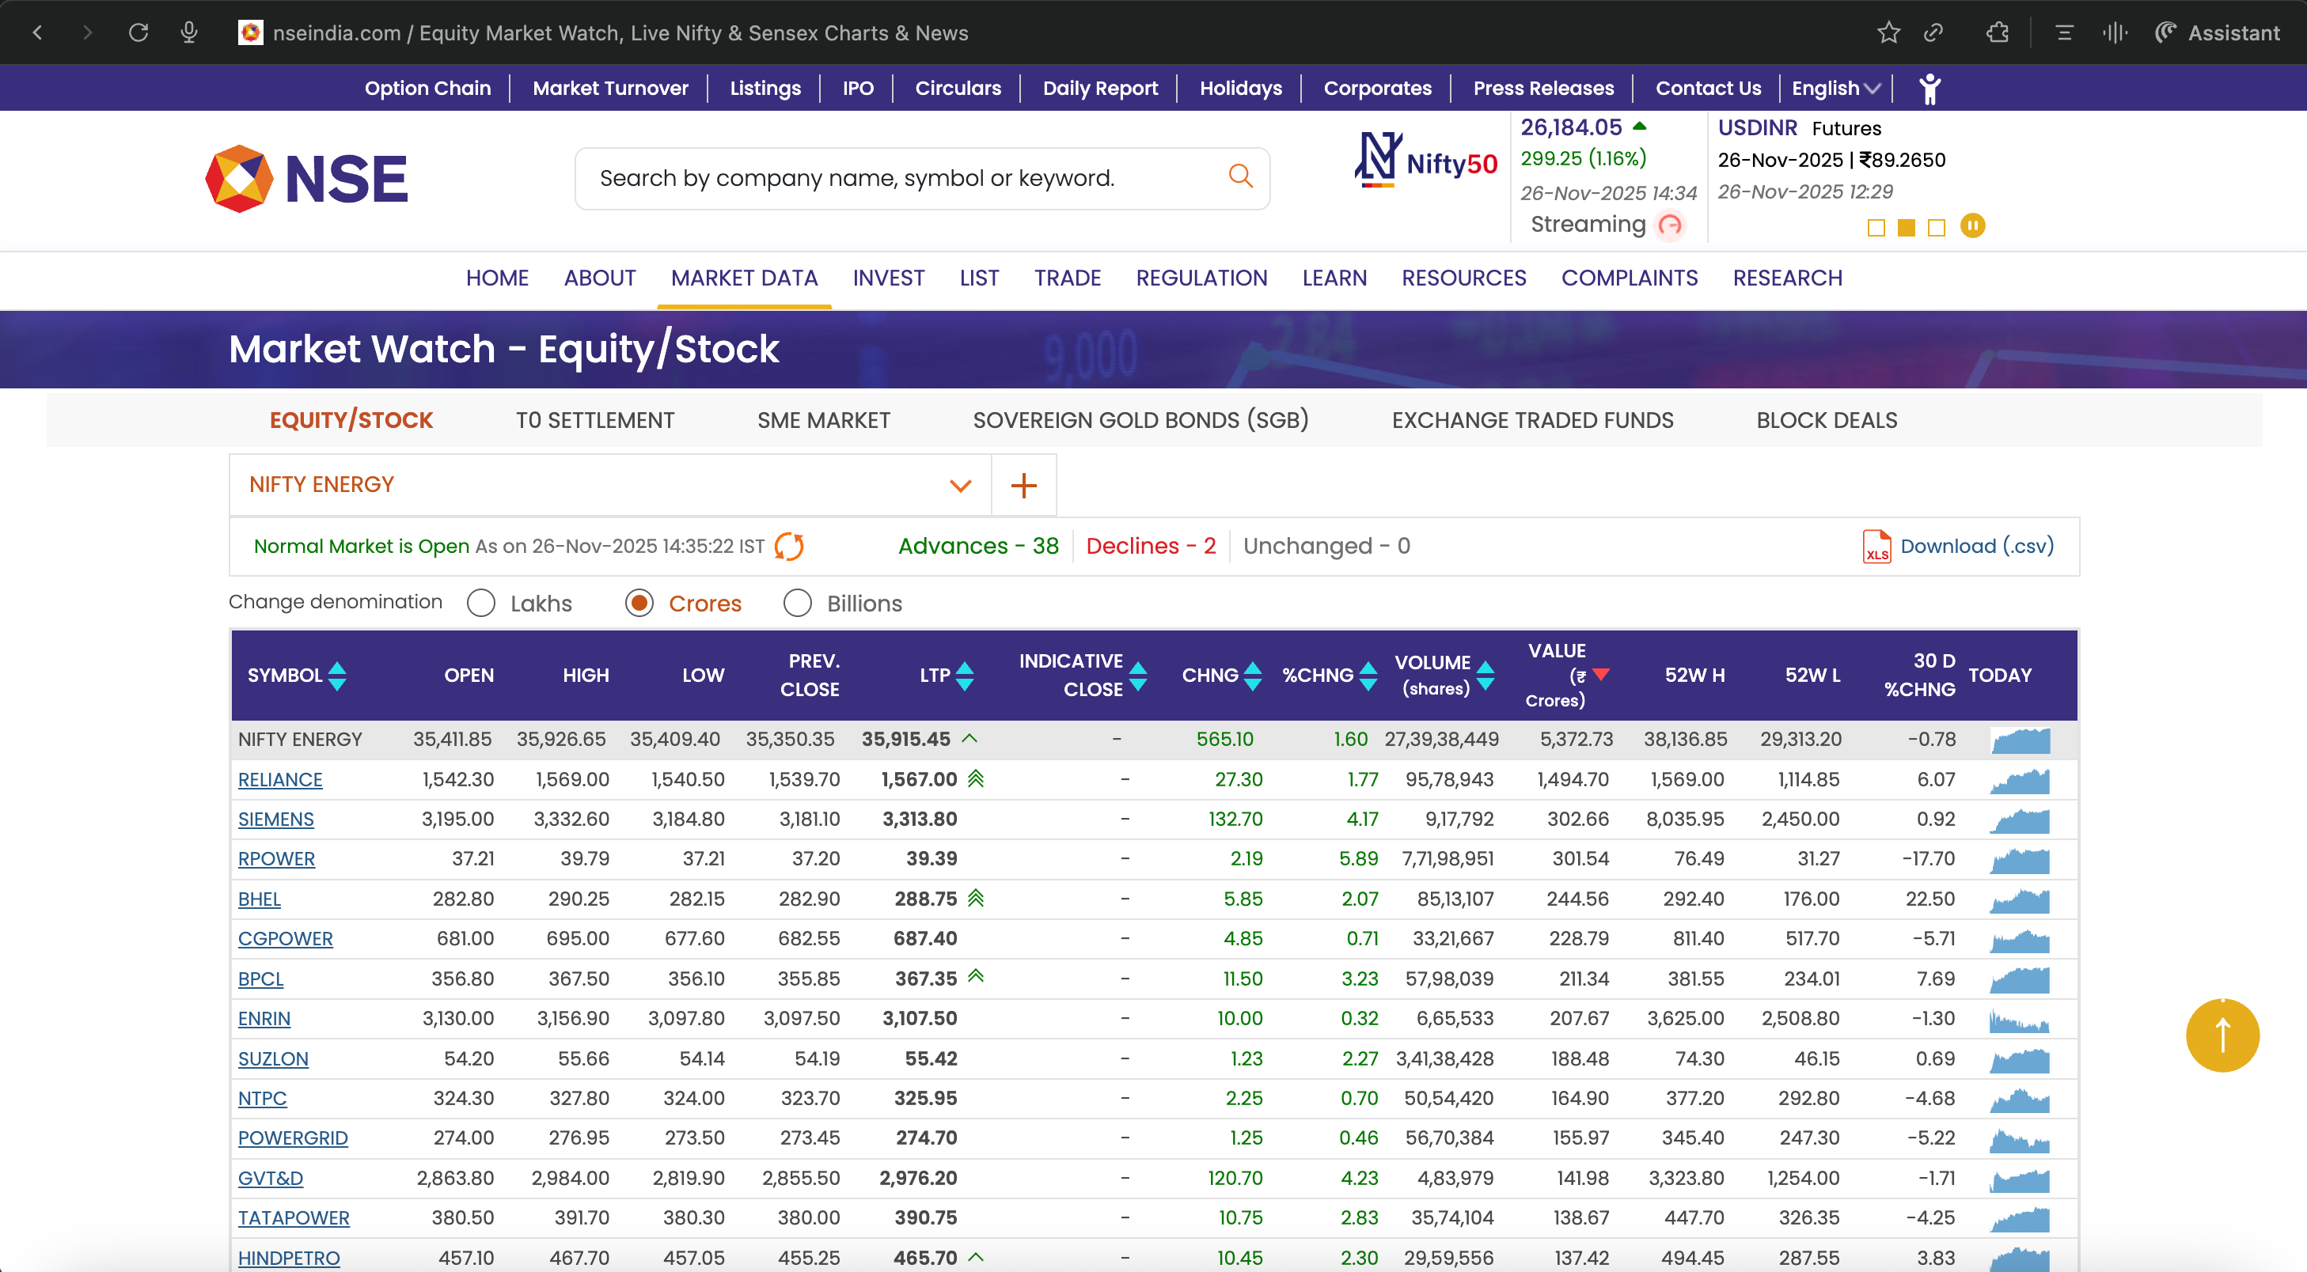The image size is (2307, 1272).
Task: Click the accessibility figure icon
Action: pyautogui.click(x=1930, y=89)
